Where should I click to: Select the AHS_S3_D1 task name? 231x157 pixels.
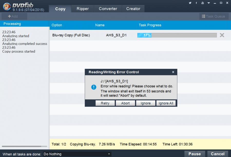pos(116,35)
